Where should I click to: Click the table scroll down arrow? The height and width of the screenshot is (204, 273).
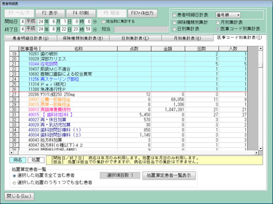pos(260,149)
